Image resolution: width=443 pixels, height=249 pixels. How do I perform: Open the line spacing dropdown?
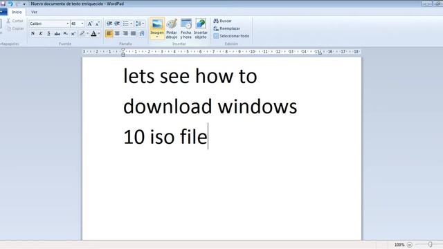pos(140,24)
